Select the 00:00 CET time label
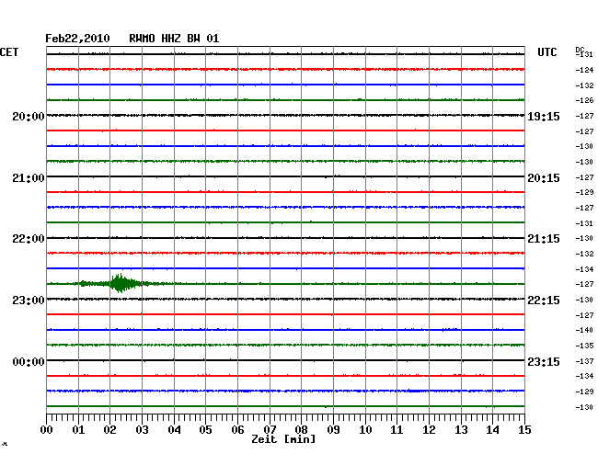The image size is (598, 454). [29, 361]
